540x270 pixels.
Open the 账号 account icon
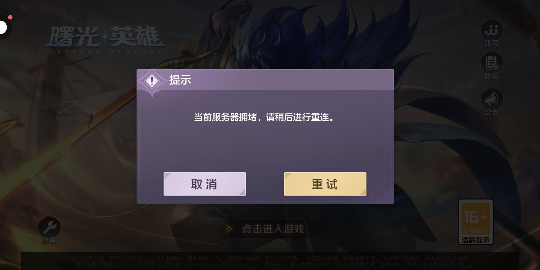[491, 30]
